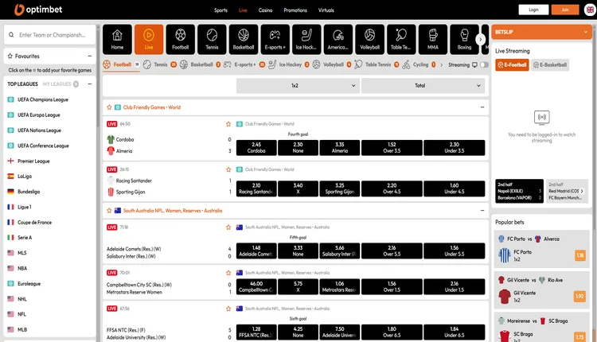Image resolution: width=597 pixels, height=342 pixels.
Task: Open the Total market dropdown
Action: point(423,86)
